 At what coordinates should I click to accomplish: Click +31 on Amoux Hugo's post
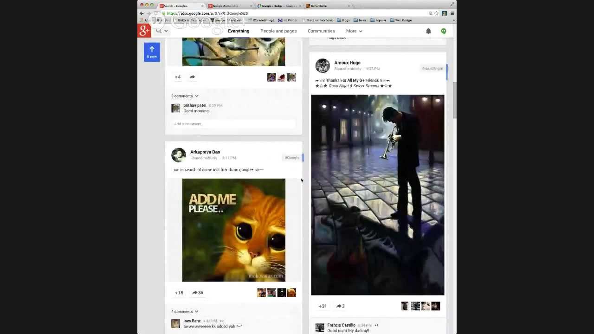323,306
